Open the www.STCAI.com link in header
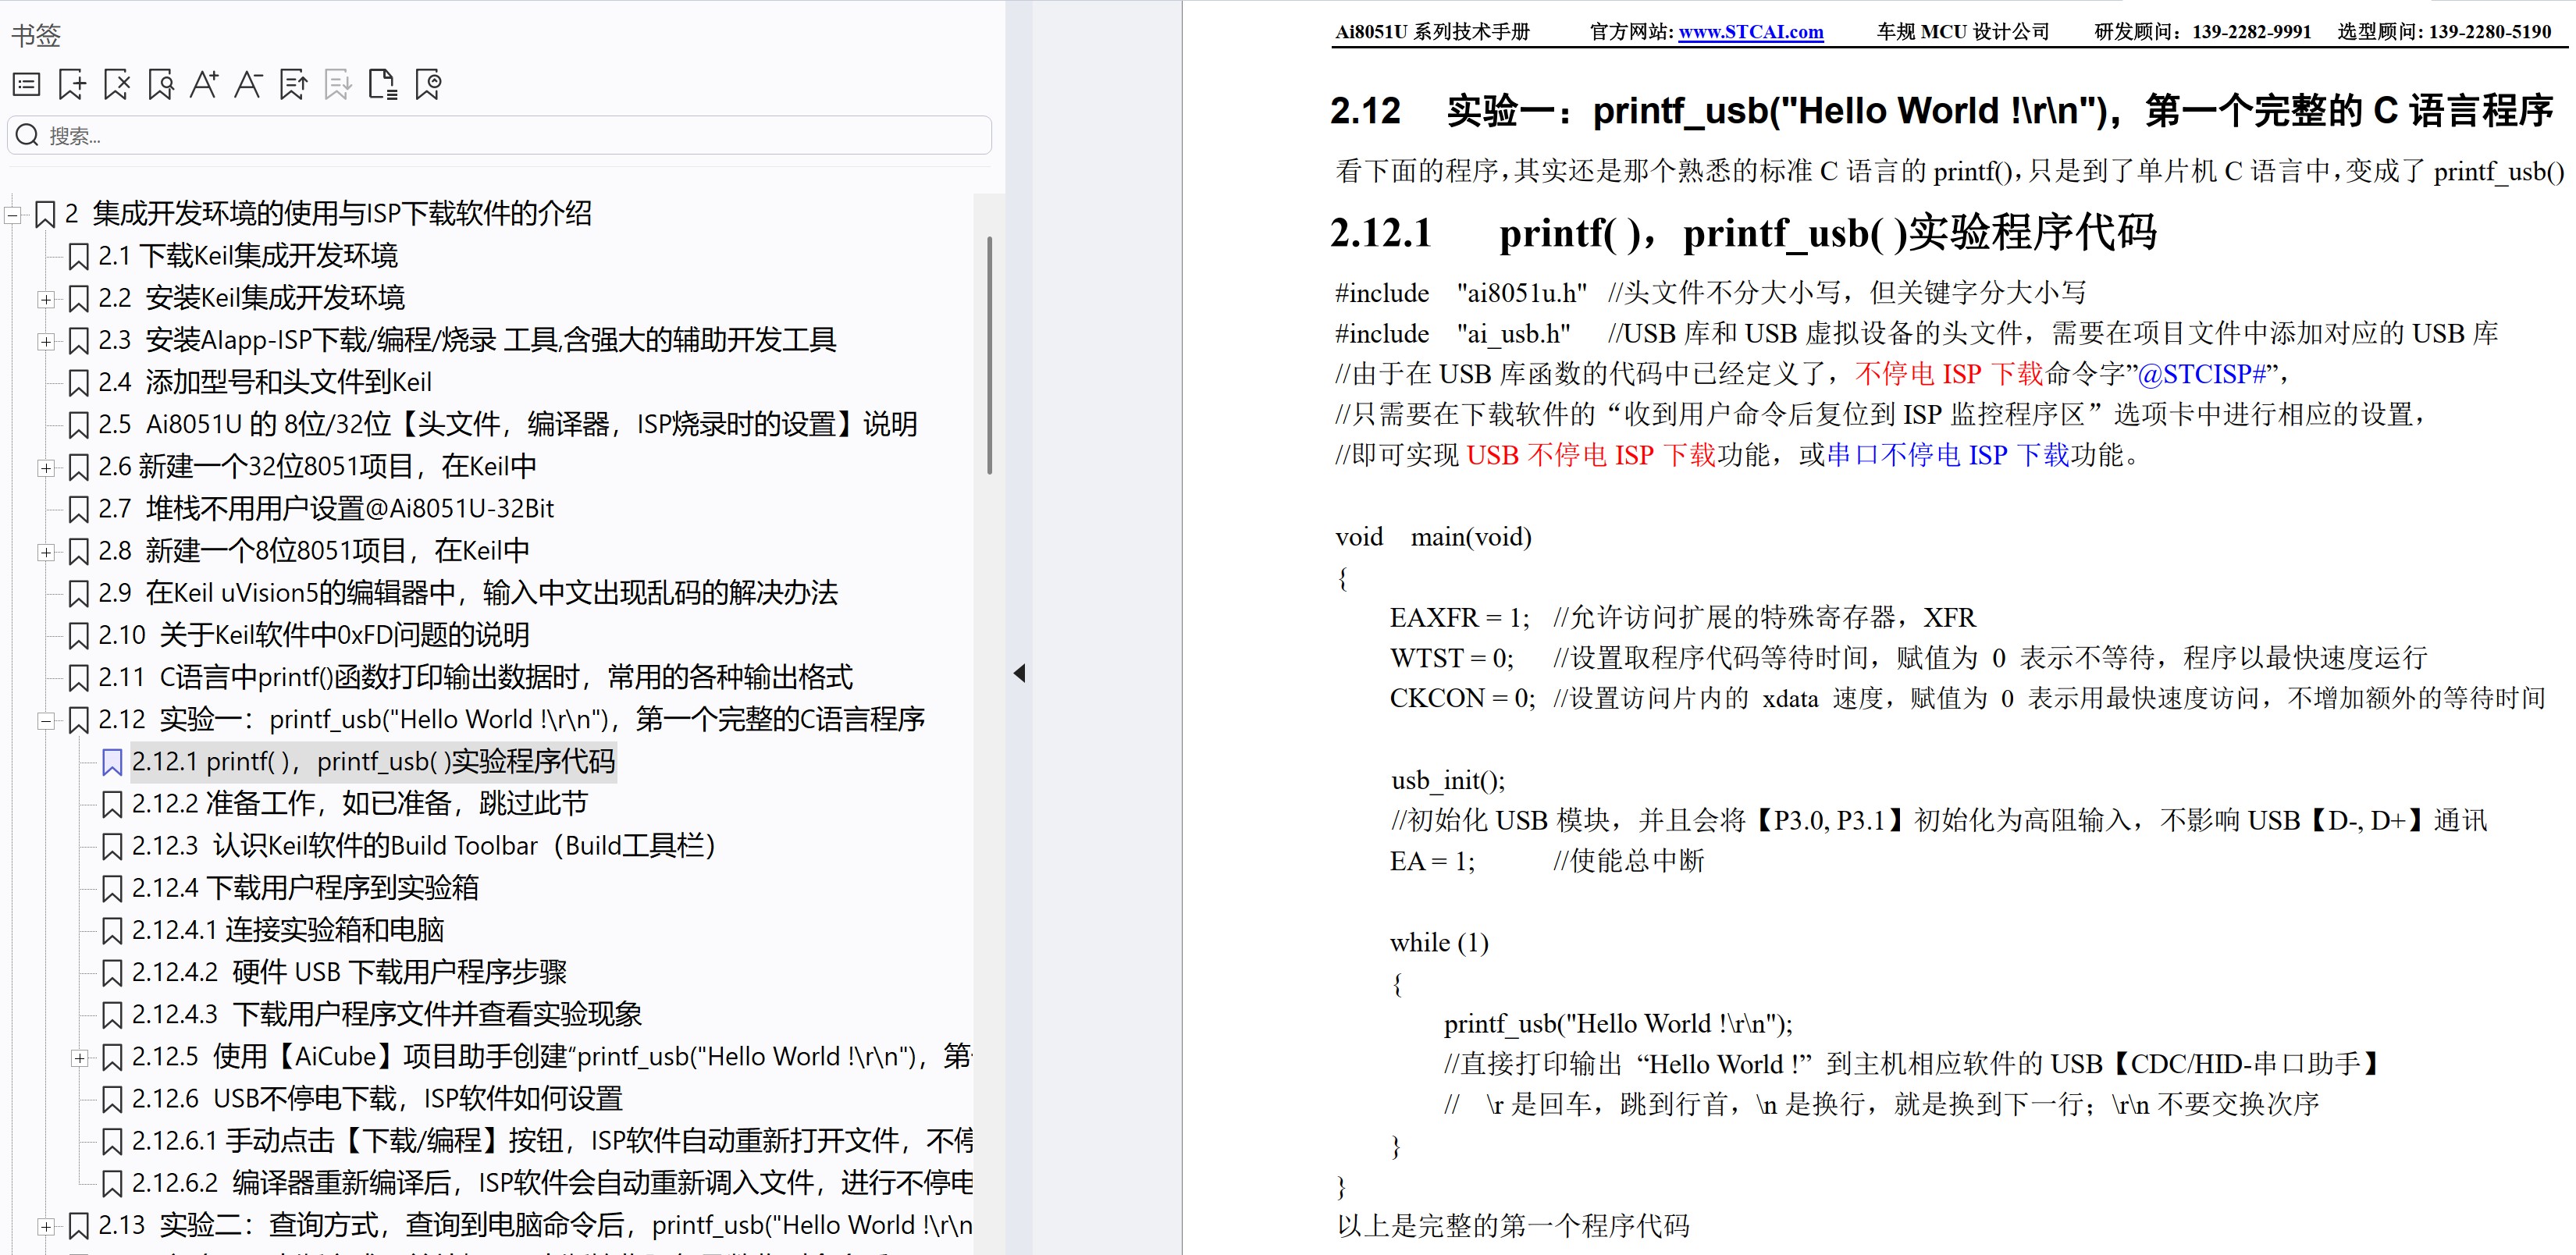2576x1255 pixels. point(1750,32)
